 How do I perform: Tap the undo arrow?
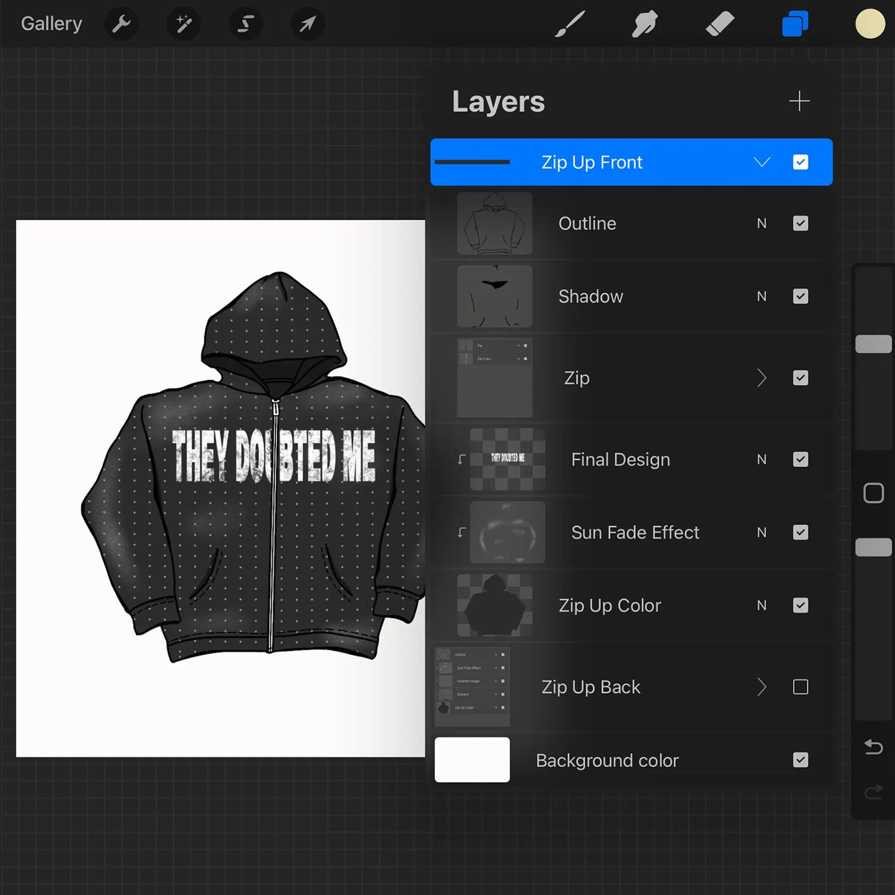(x=873, y=747)
